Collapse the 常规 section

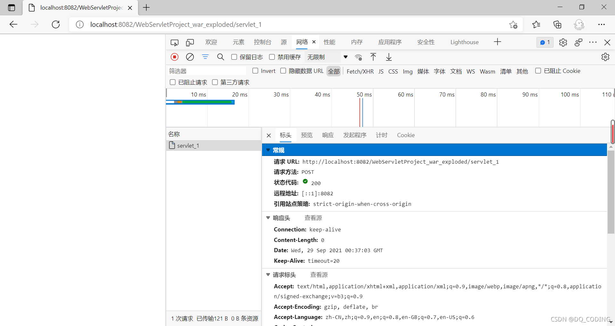click(268, 150)
